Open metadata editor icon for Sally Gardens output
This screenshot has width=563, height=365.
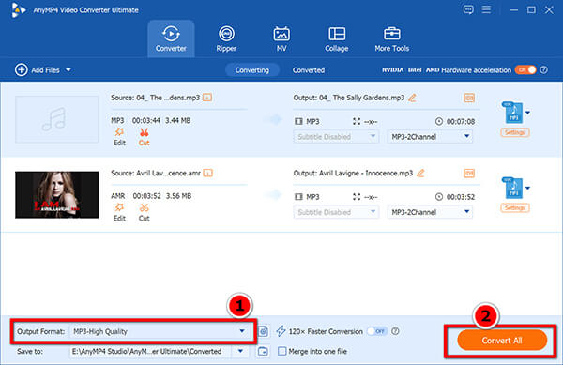click(x=469, y=98)
